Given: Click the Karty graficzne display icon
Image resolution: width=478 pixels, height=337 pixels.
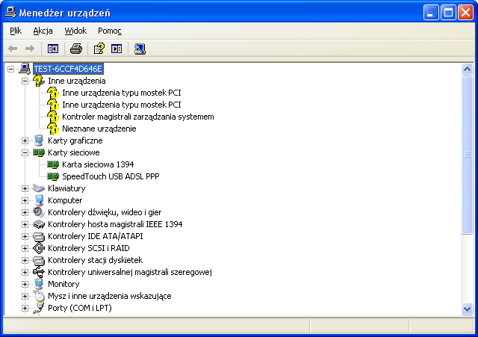Looking at the screenshot, I should (39, 140).
